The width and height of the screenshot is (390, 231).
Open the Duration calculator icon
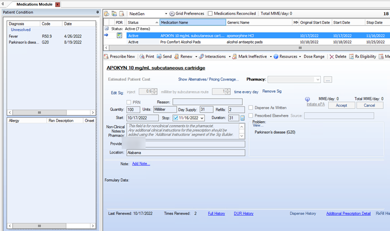point(242,118)
